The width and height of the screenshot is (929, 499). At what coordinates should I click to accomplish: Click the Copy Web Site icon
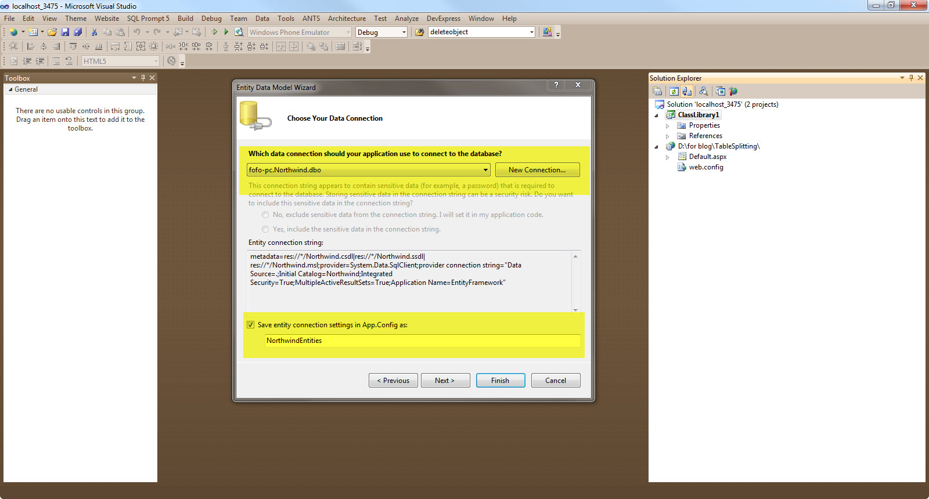click(x=721, y=91)
